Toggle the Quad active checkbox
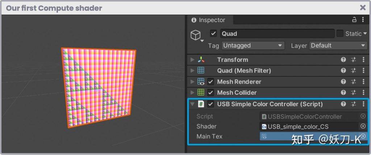Viewport: 371px width, 155px height. [213, 34]
